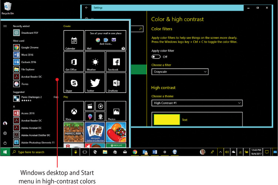Launch Google Chrome from Most used

coord(26,47)
